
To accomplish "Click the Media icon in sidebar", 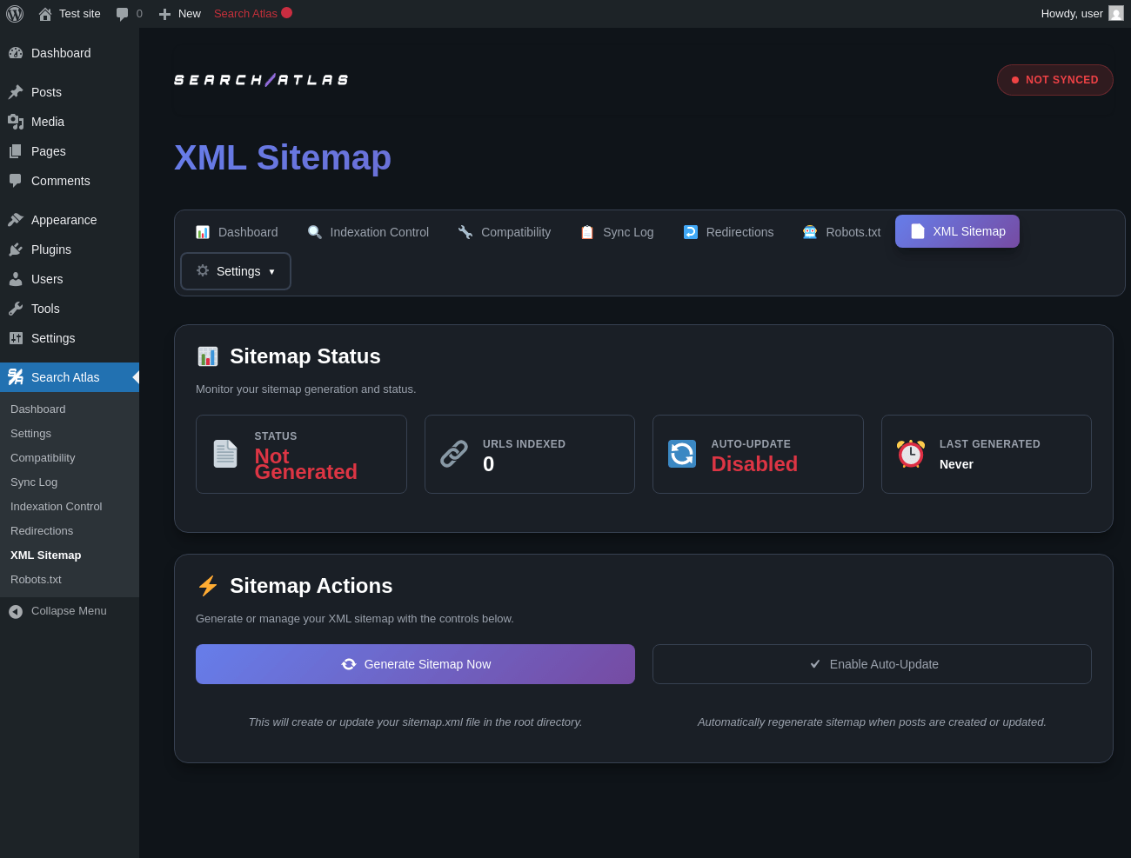I will point(16,122).
